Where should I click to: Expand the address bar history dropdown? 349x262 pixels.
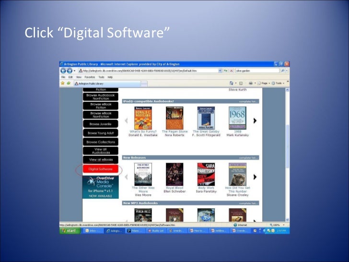click(x=220, y=71)
